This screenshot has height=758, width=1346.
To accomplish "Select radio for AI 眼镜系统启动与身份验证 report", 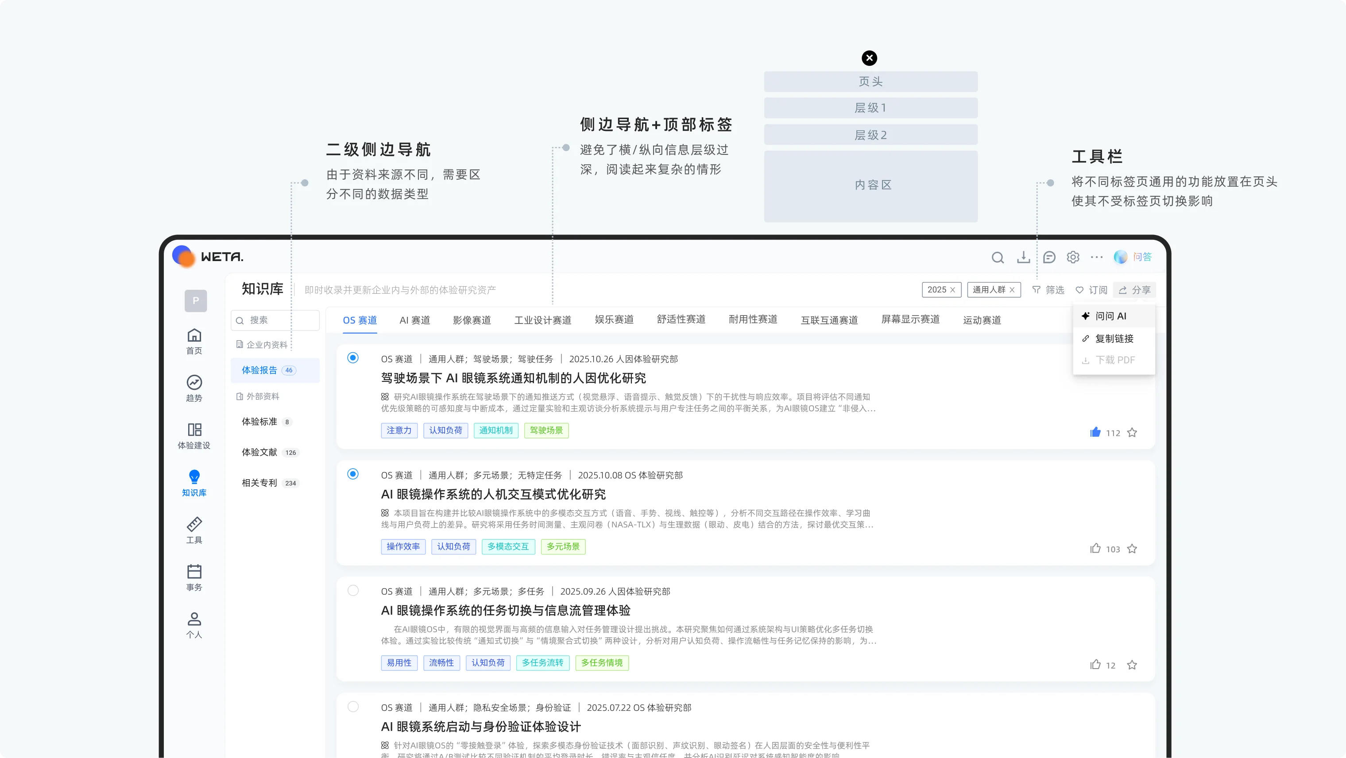I will [x=353, y=706].
